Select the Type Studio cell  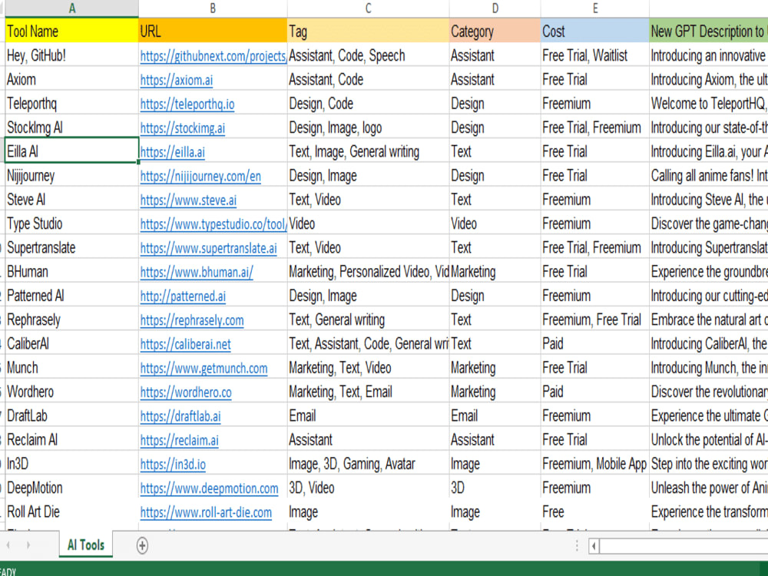72,223
